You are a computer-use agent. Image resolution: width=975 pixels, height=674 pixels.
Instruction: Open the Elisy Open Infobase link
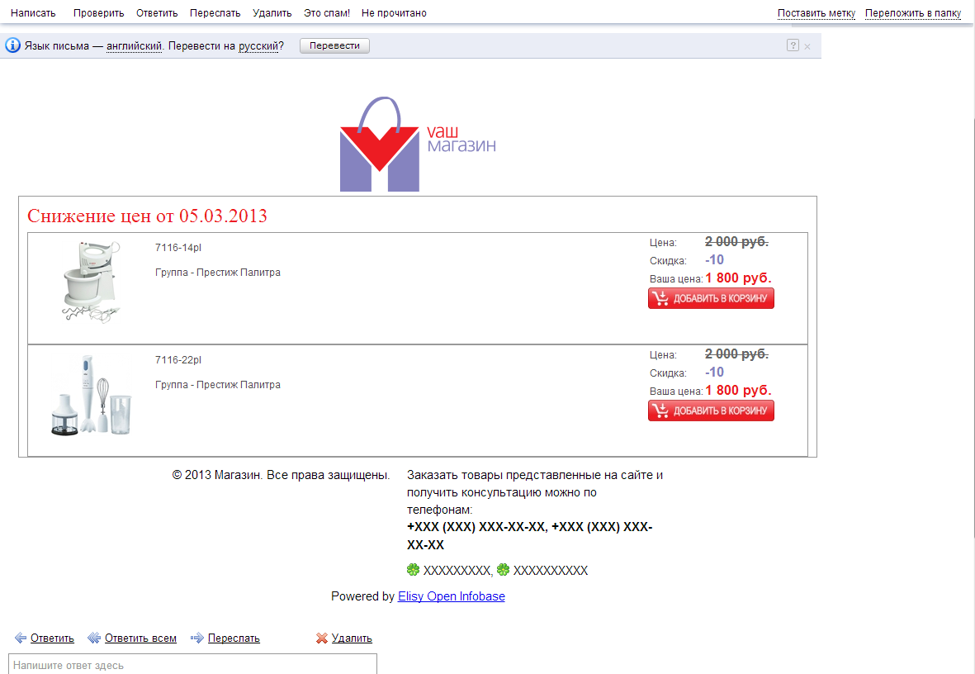[451, 596]
